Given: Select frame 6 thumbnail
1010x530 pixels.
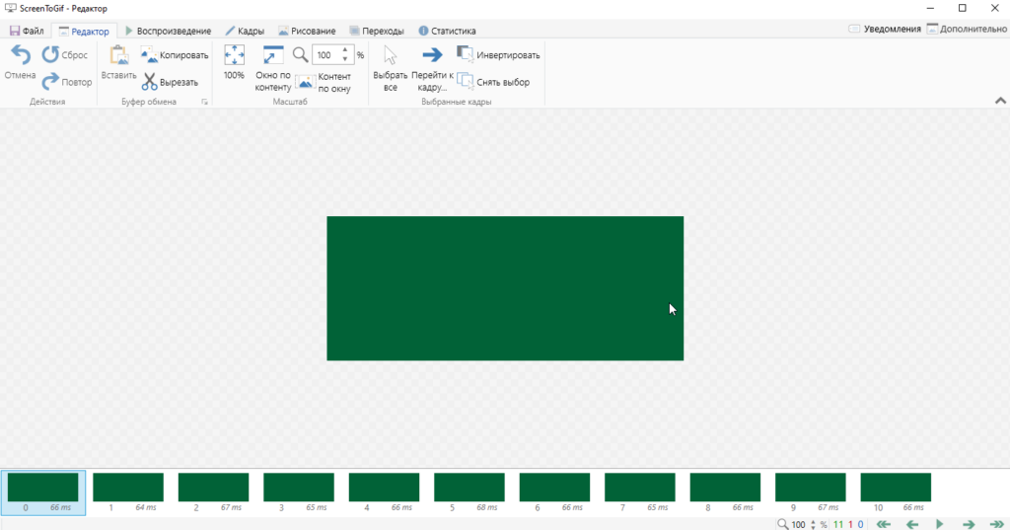Looking at the screenshot, I should [554, 492].
